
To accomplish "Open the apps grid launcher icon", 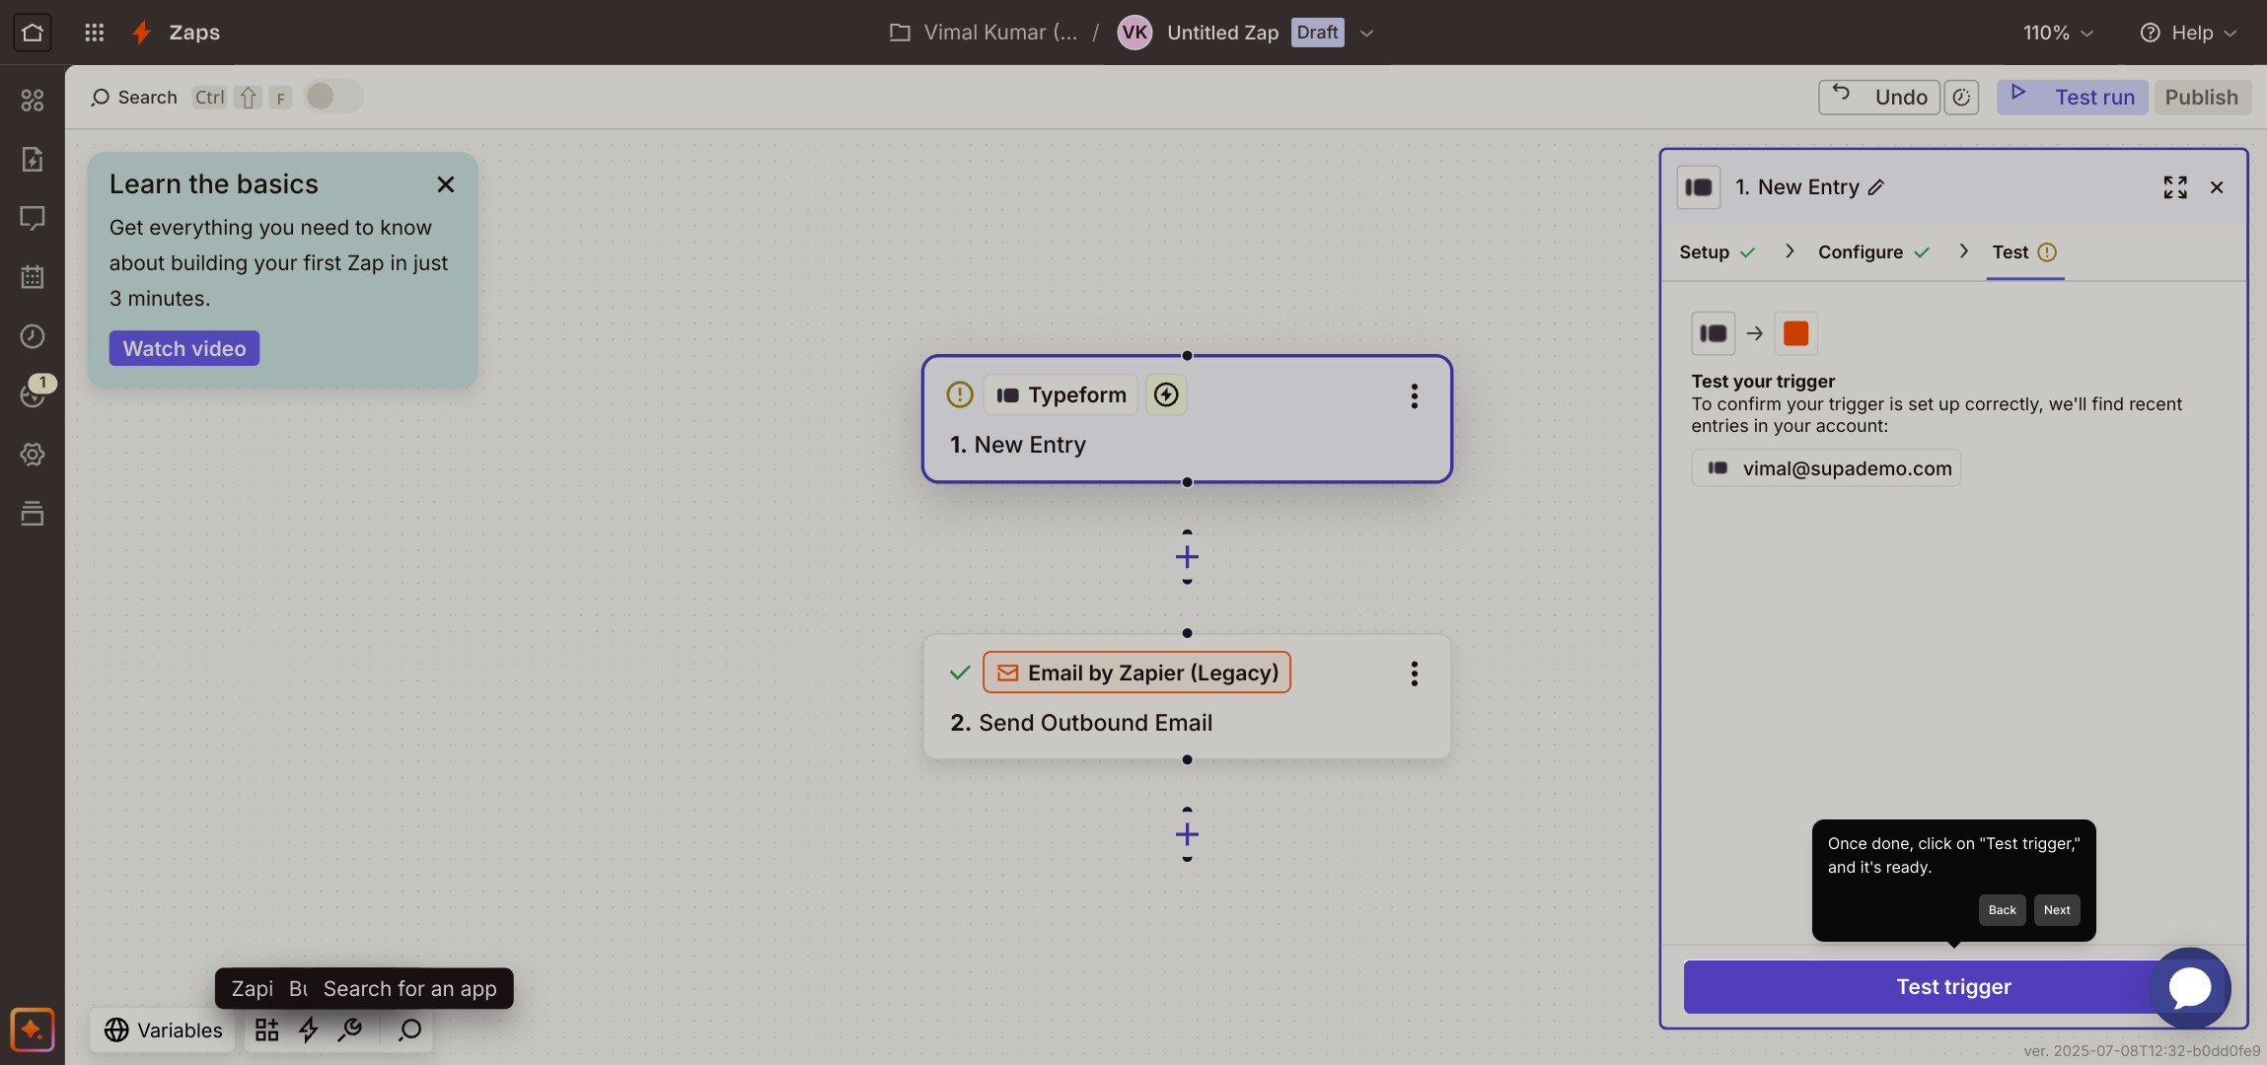I will (x=95, y=33).
